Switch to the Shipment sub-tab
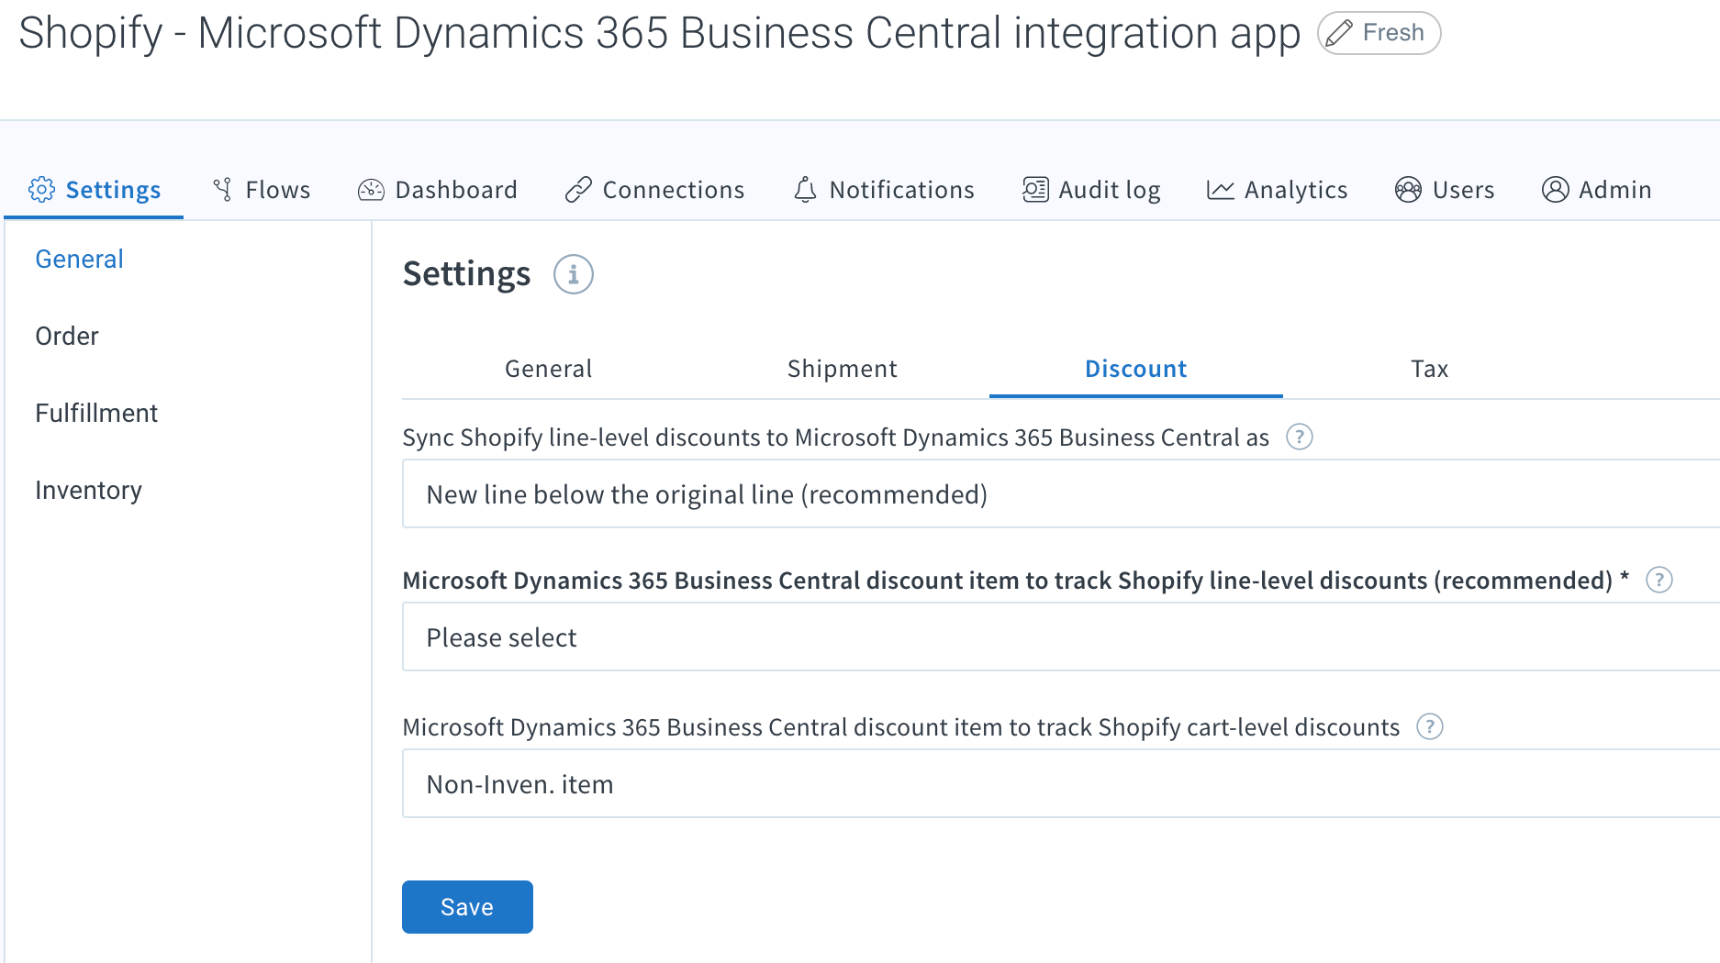1720x963 pixels. [x=843, y=369]
